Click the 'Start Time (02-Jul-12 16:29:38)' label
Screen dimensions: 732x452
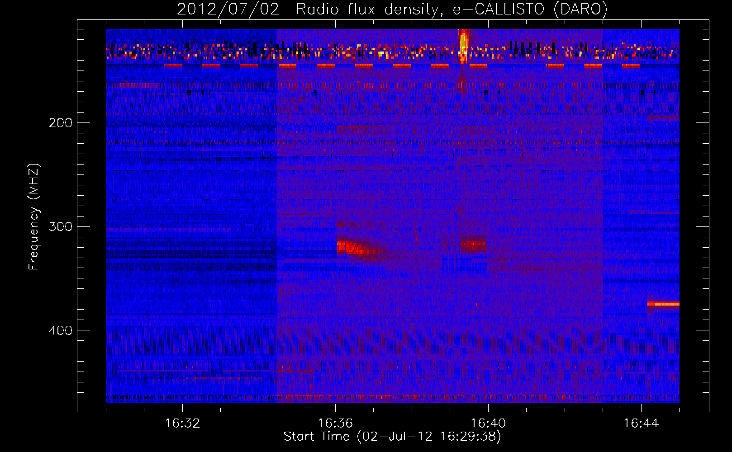pos(392,437)
